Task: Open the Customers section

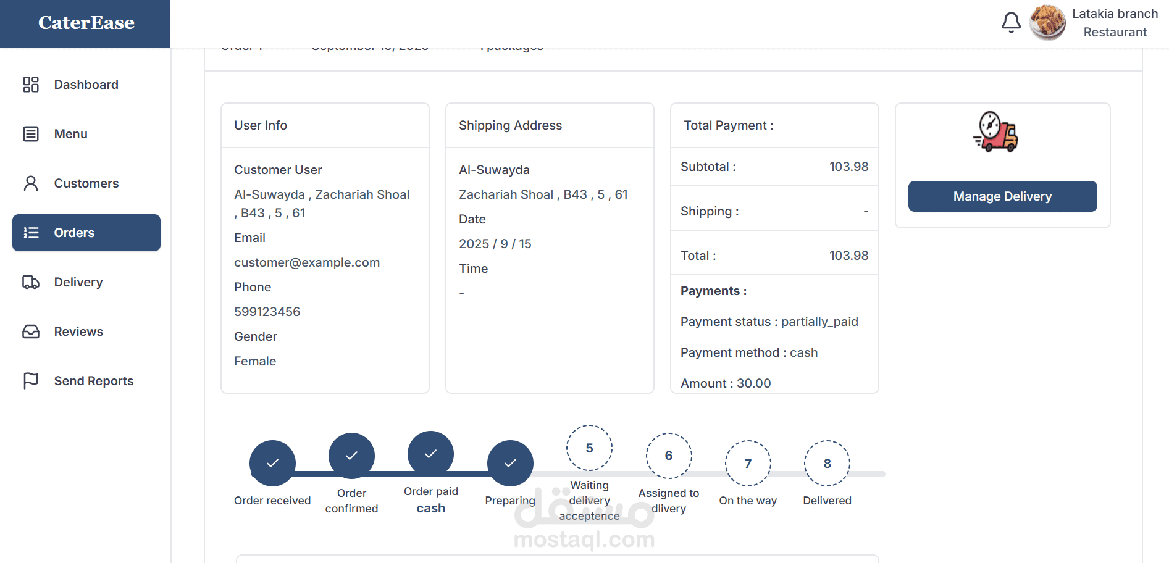Action: 86,183
